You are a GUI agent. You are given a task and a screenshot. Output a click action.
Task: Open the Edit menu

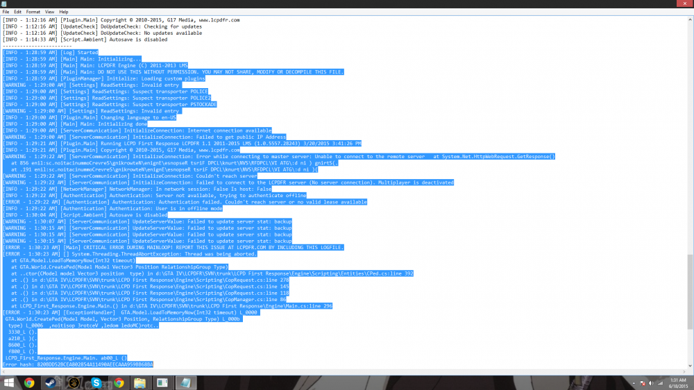[18, 12]
